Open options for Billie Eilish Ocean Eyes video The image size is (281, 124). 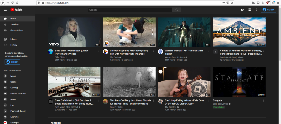(x=99, y=51)
